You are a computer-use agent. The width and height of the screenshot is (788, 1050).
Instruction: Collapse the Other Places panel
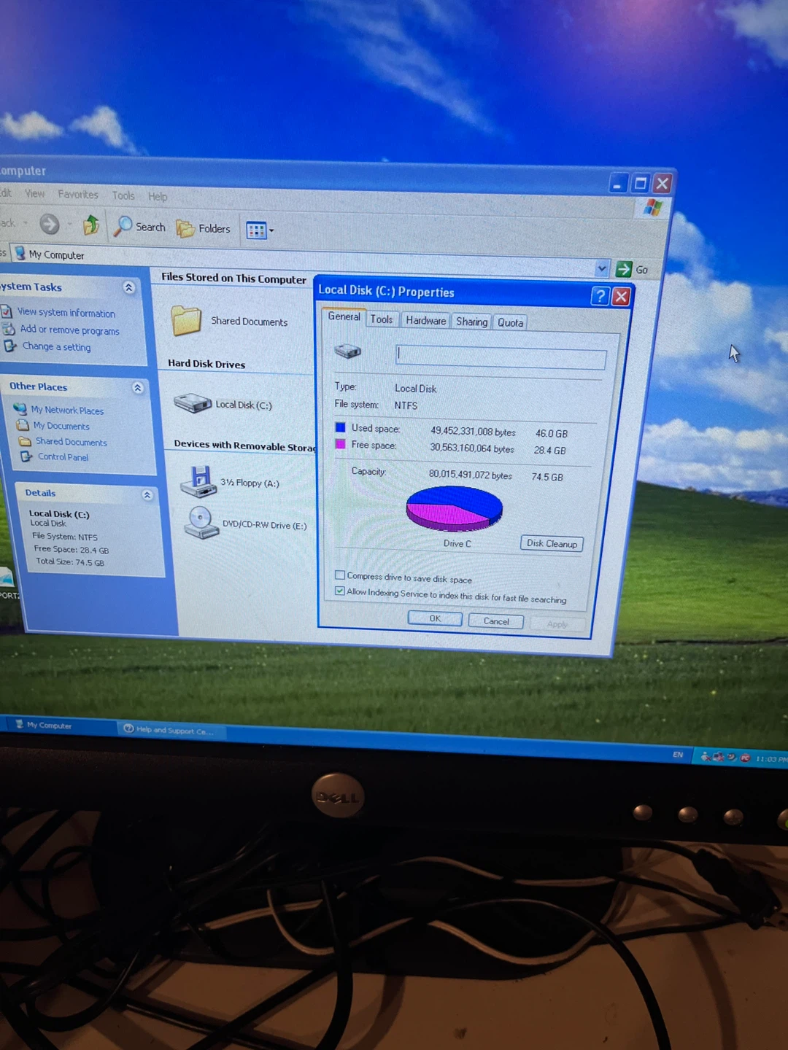coord(138,388)
